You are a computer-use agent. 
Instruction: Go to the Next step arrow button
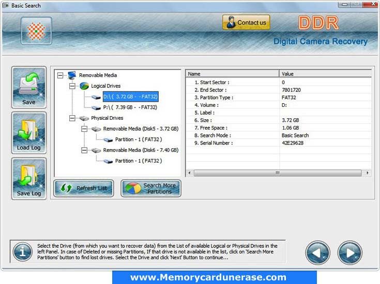(349, 253)
